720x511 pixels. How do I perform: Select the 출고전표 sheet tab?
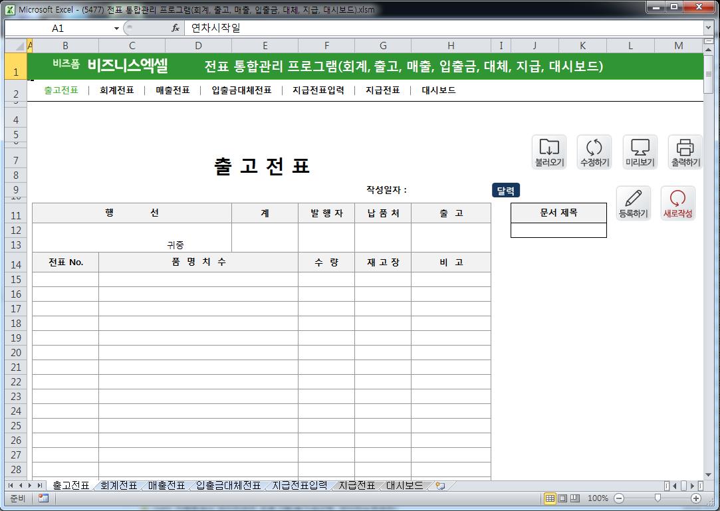pos(70,486)
